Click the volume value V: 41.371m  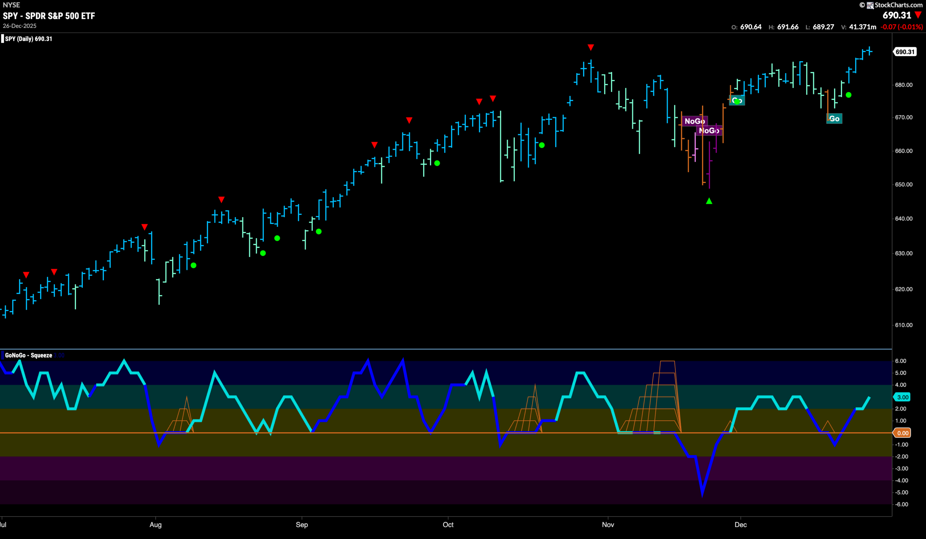click(858, 27)
